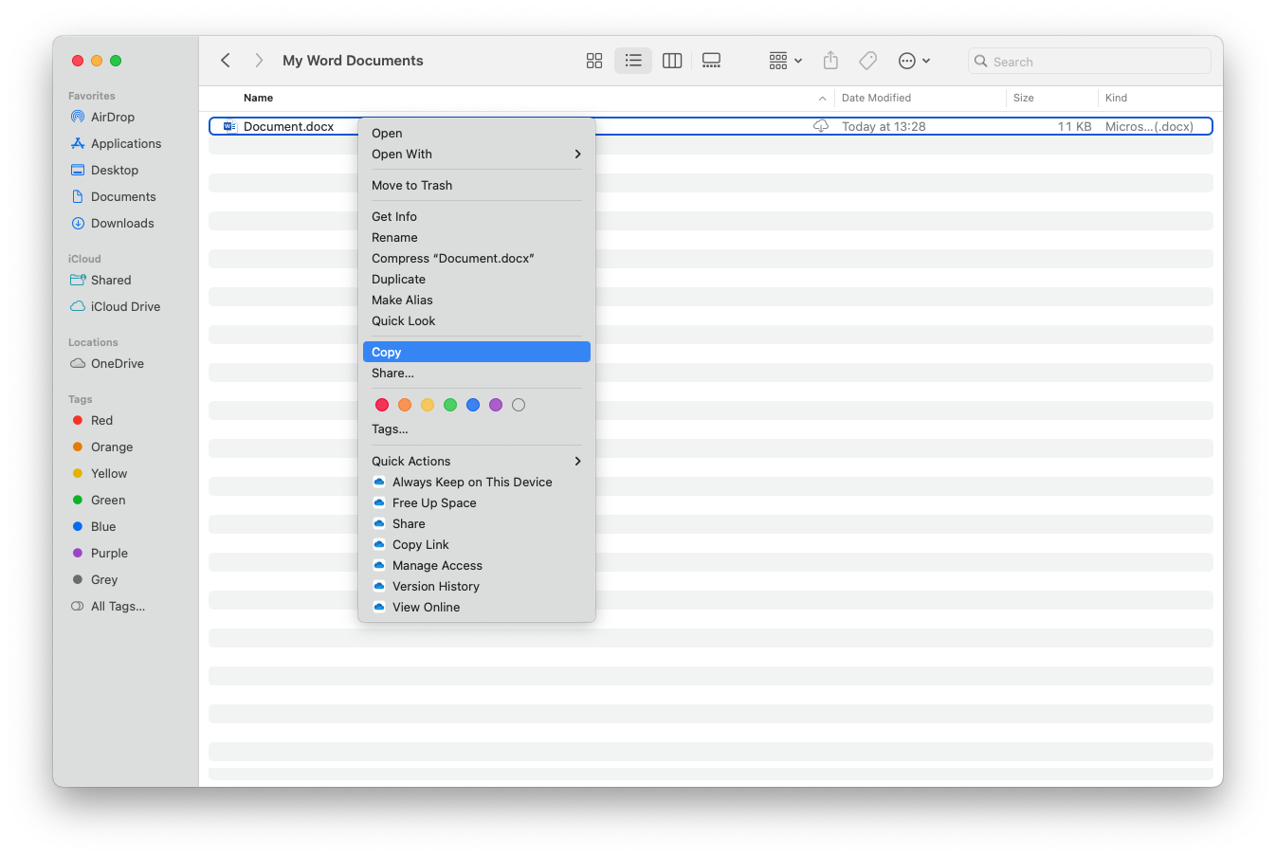The image size is (1276, 857).
Task: Select the Orange tag in sidebar
Action: tap(102, 447)
